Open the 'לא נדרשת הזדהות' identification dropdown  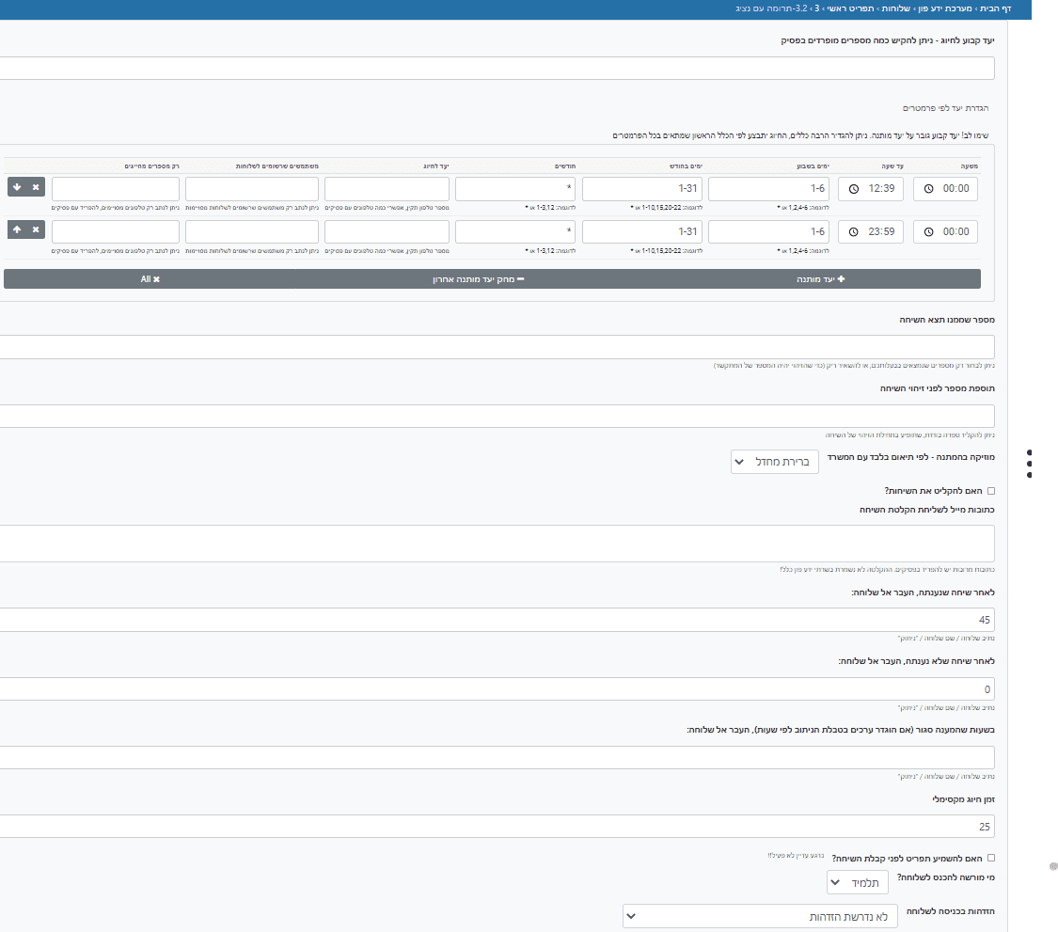tap(760, 916)
